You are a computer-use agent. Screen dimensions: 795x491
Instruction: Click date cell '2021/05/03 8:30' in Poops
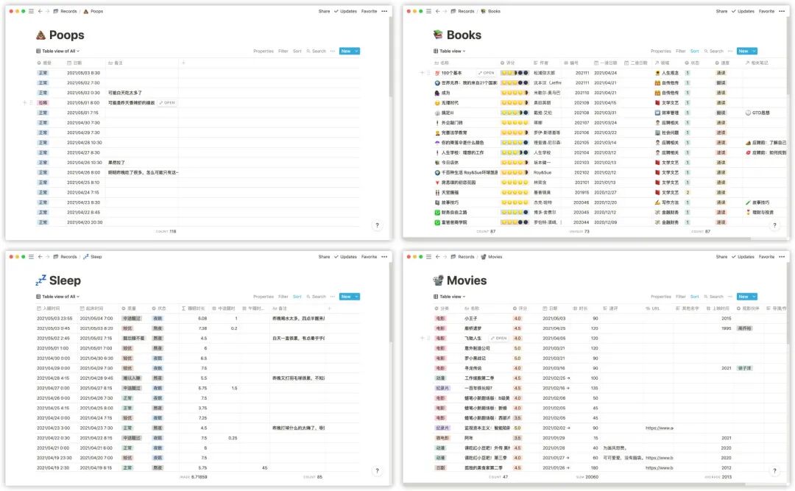[x=84, y=73]
